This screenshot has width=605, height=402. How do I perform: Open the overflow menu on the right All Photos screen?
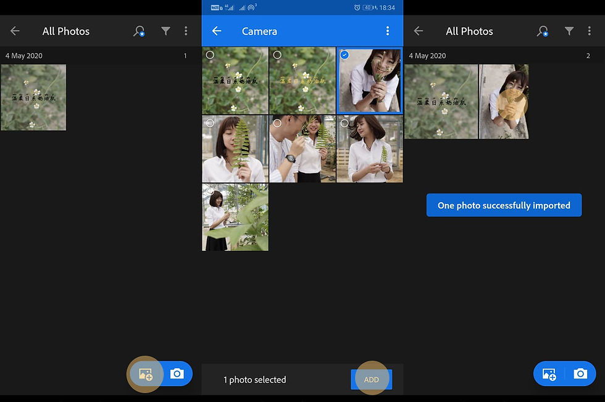(589, 31)
